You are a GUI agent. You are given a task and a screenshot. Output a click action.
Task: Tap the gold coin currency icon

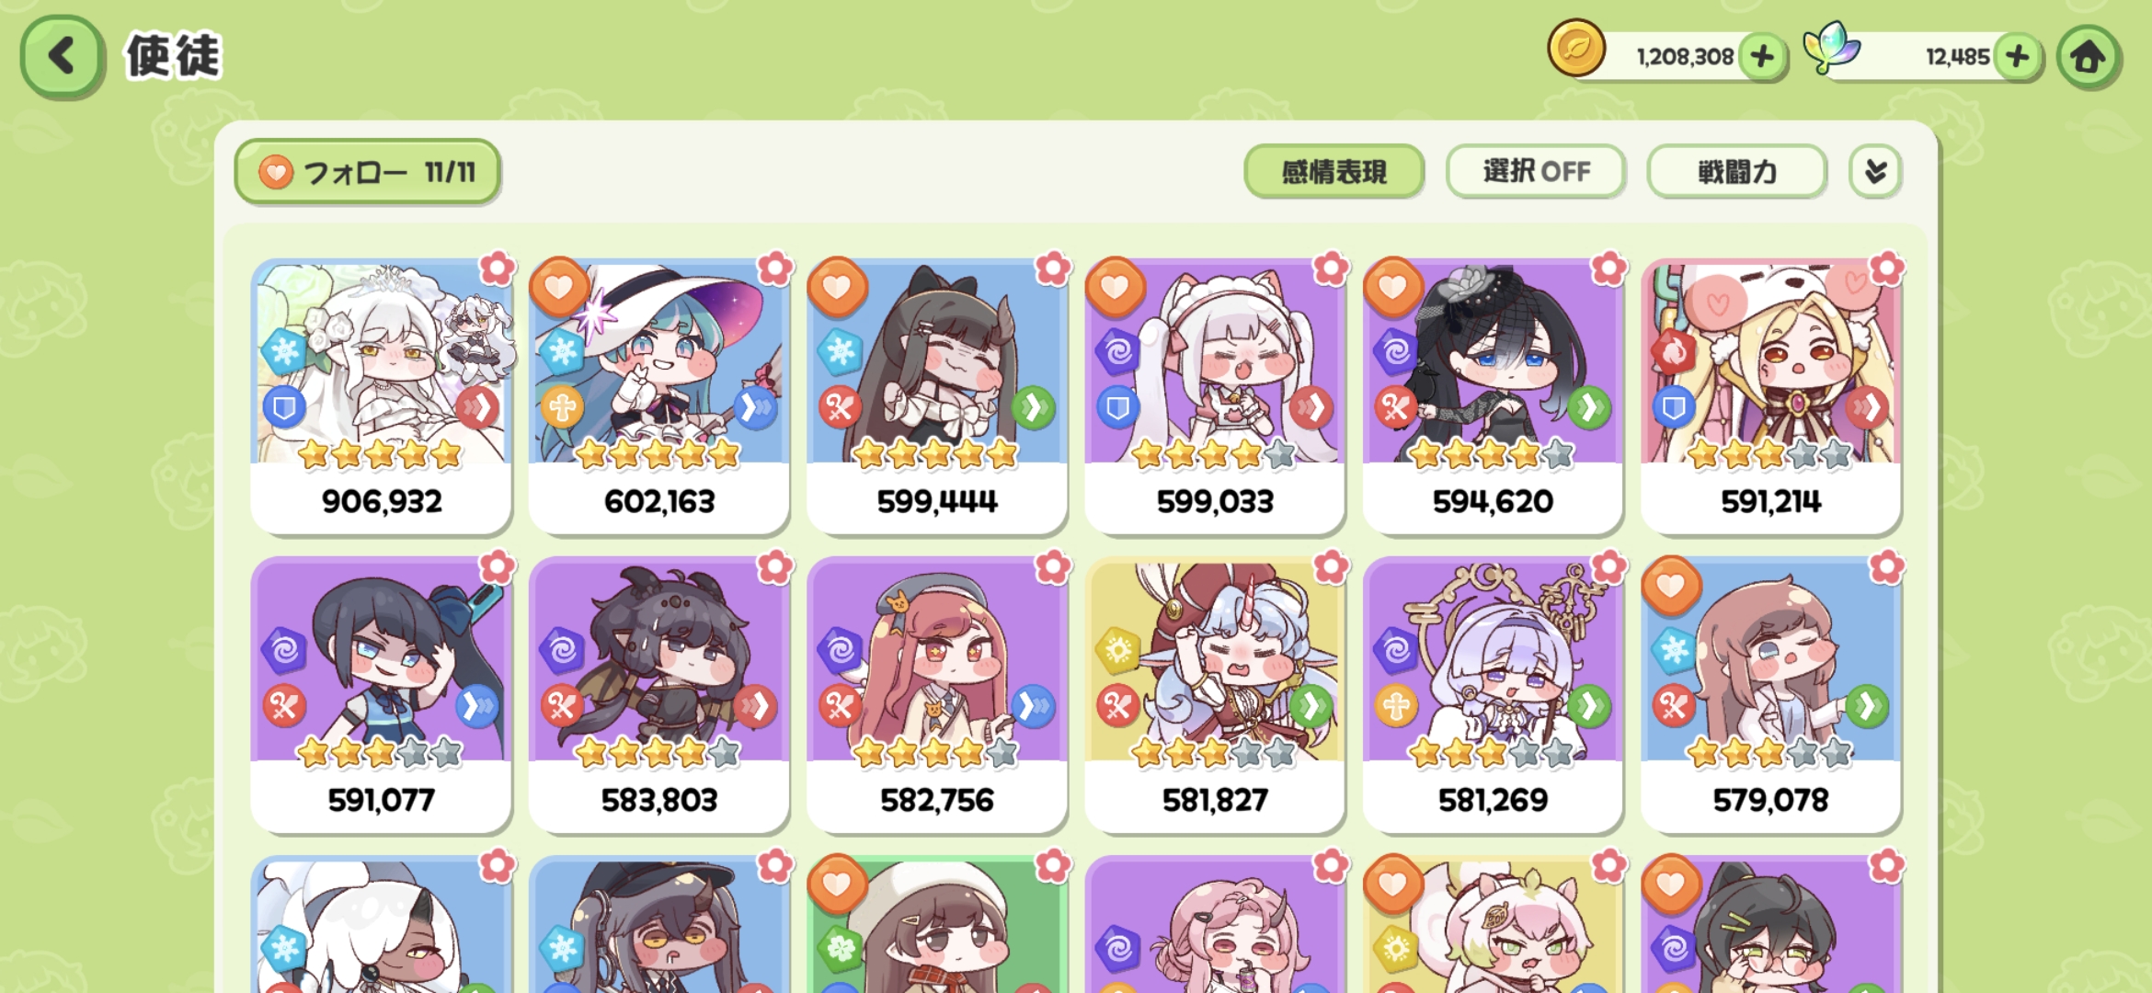[1576, 48]
